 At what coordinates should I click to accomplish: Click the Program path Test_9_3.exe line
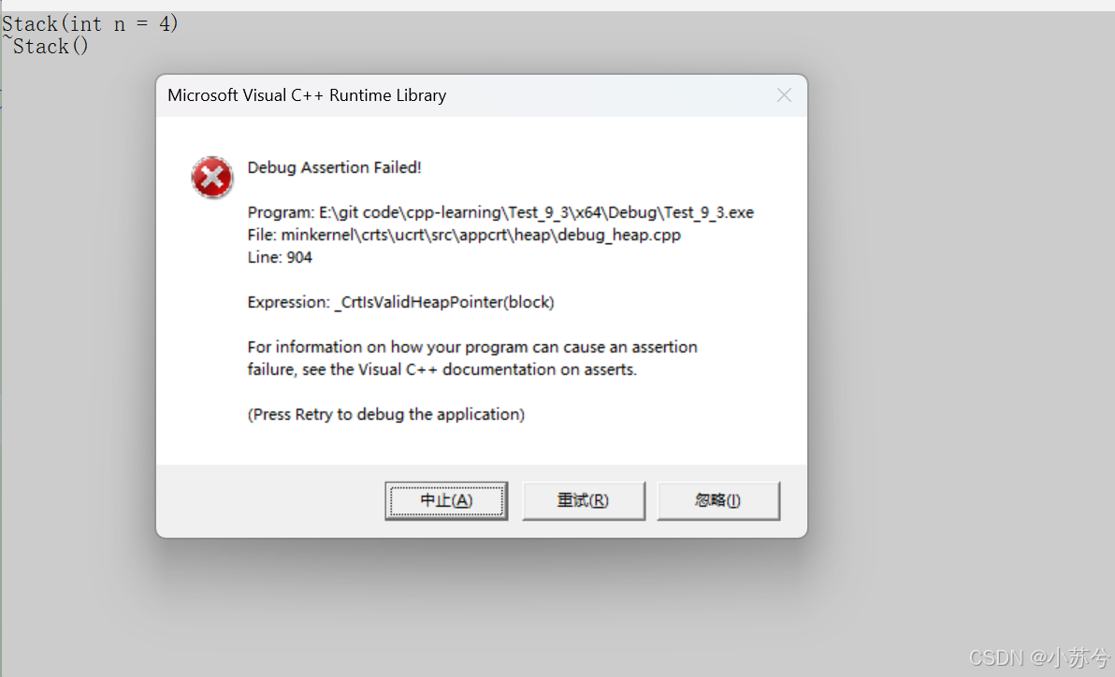click(x=500, y=212)
